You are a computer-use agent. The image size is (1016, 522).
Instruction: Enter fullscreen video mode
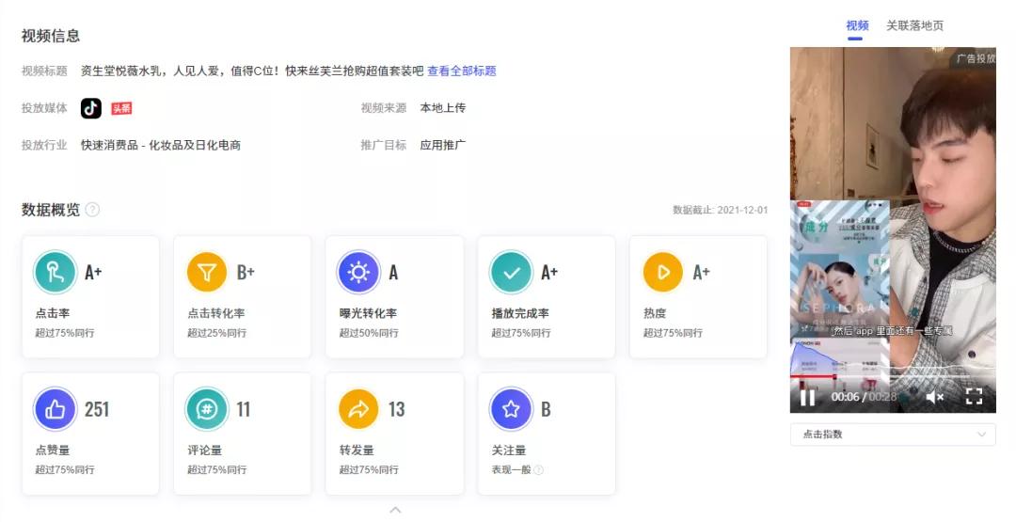974,396
